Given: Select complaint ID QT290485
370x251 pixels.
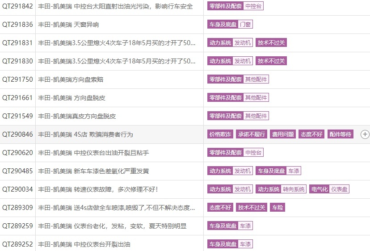Looking at the screenshot, I should (x=17, y=171).
